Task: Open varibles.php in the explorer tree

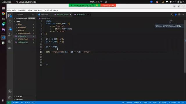Action: tap(24, 42)
